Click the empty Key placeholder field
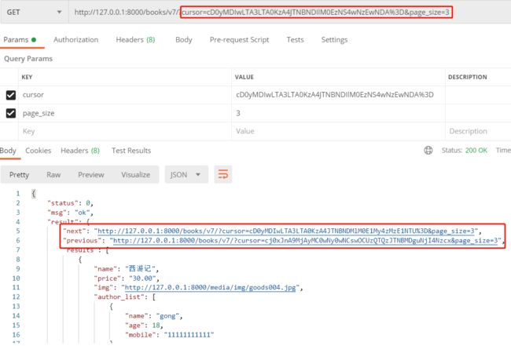This screenshot has width=511, height=346. pyautogui.click(x=125, y=131)
